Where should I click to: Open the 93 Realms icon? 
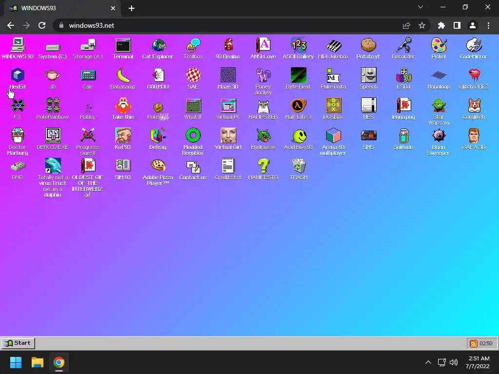(228, 48)
